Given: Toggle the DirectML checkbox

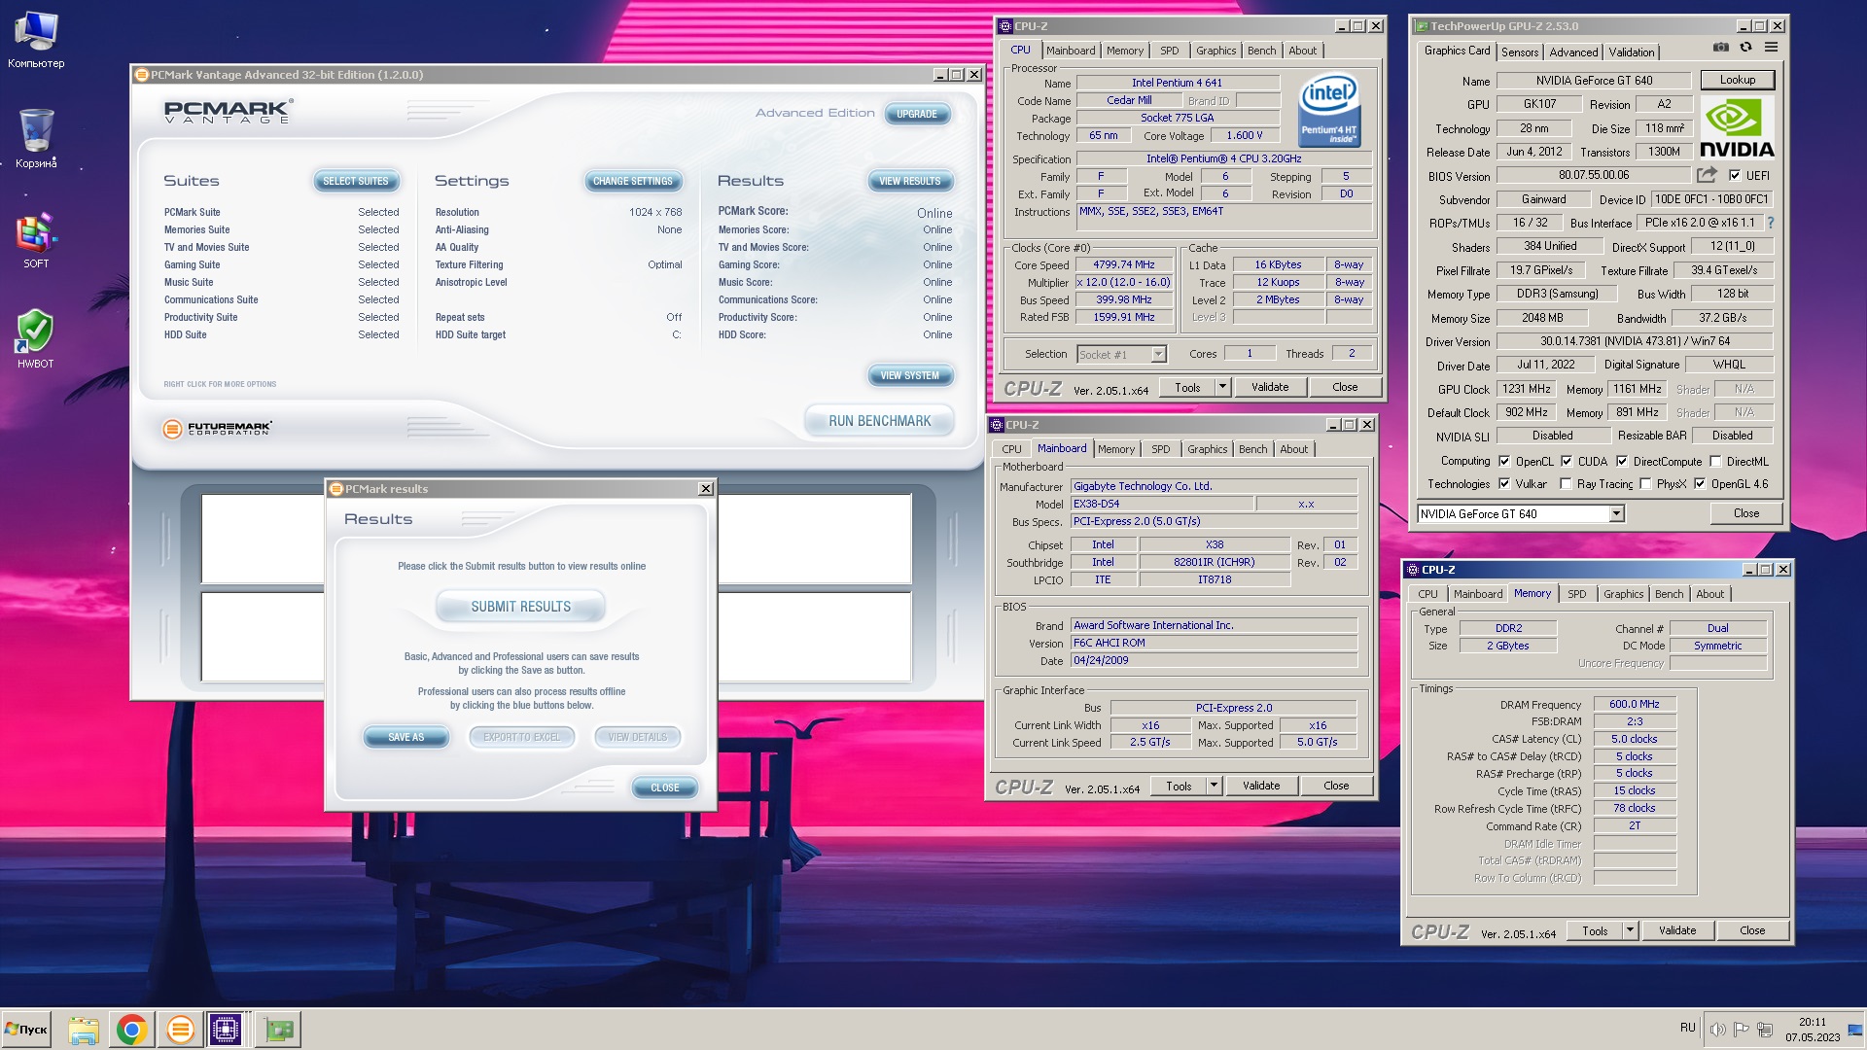Looking at the screenshot, I should coord(1715,462).
